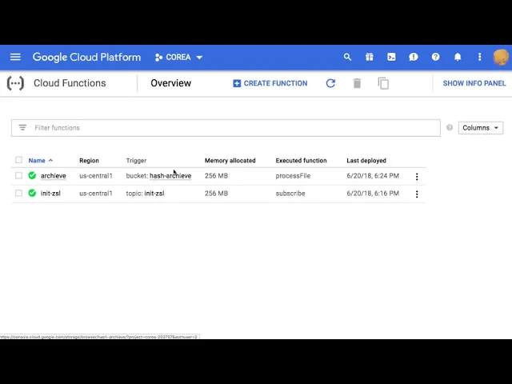
Task: Click init-zsl green status check icon
Action: click(32, 194)
